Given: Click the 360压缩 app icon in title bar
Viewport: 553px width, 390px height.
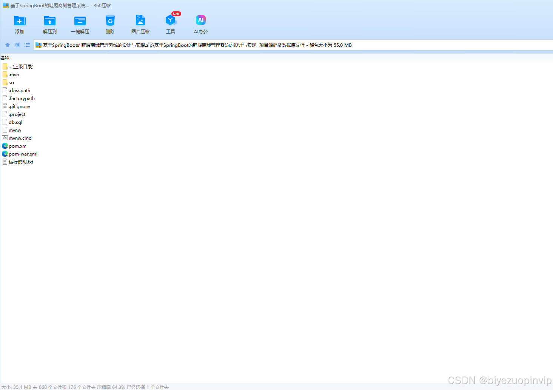Looking at the screenshot, I should (6, 6).
